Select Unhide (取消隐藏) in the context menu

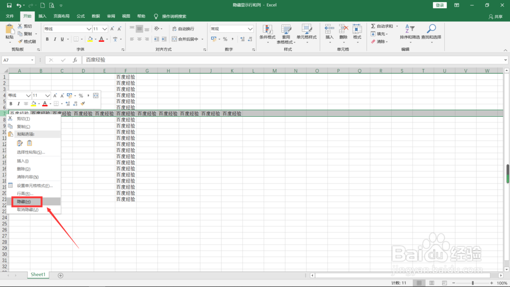click(34, 210)
